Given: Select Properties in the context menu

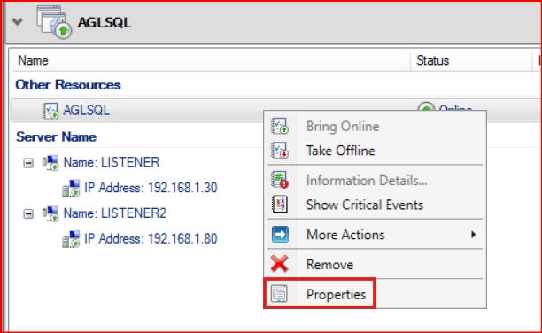Looking at the screenshot, I should (x=336, y=295).
